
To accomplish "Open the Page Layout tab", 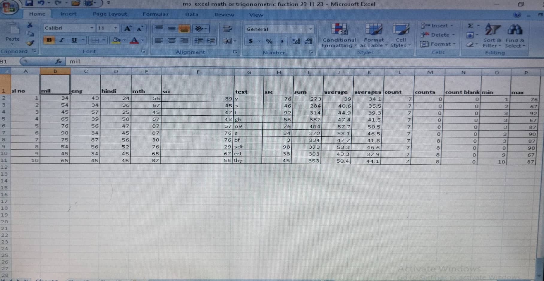I will coord(110,14).
